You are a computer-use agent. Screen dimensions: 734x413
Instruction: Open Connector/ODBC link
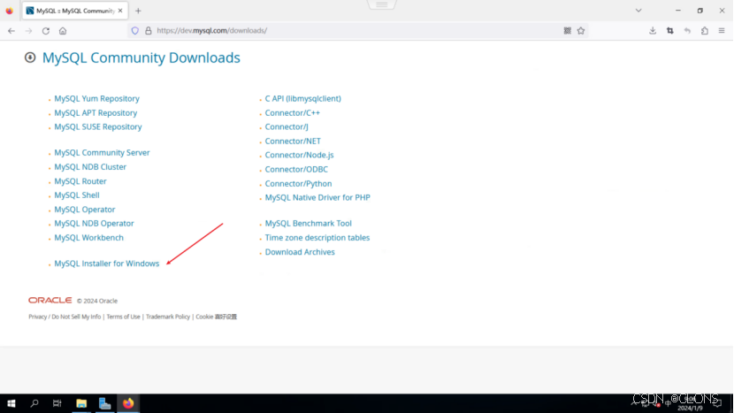[296, 170]
